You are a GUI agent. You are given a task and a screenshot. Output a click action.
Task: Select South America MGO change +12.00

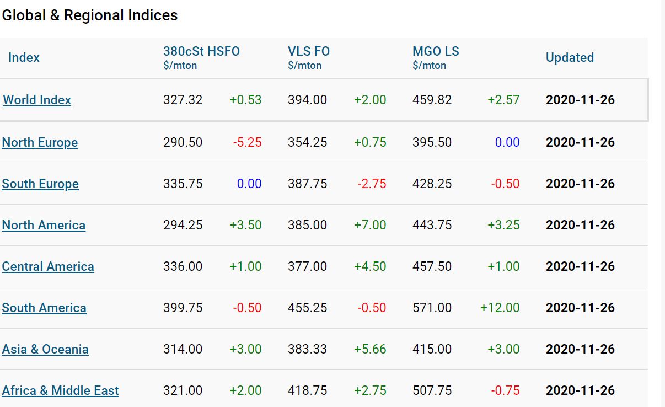500,308
